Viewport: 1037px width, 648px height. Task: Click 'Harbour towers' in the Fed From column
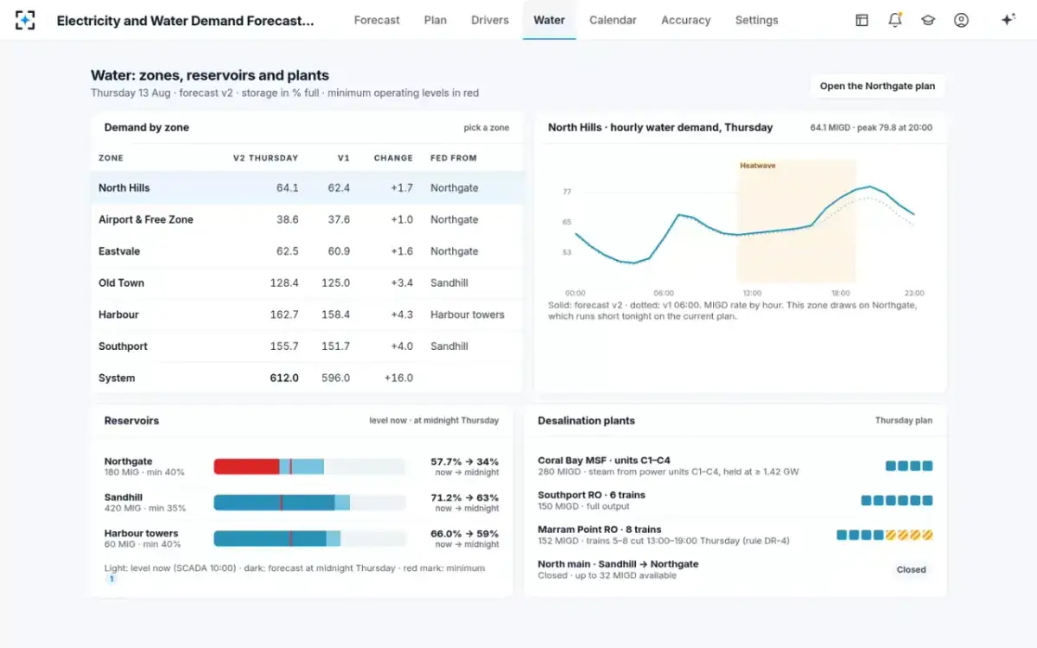pos(468,314)
